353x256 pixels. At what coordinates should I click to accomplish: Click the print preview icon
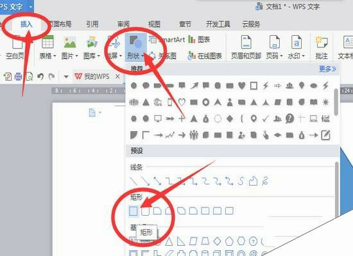click(x=29, y=77)
